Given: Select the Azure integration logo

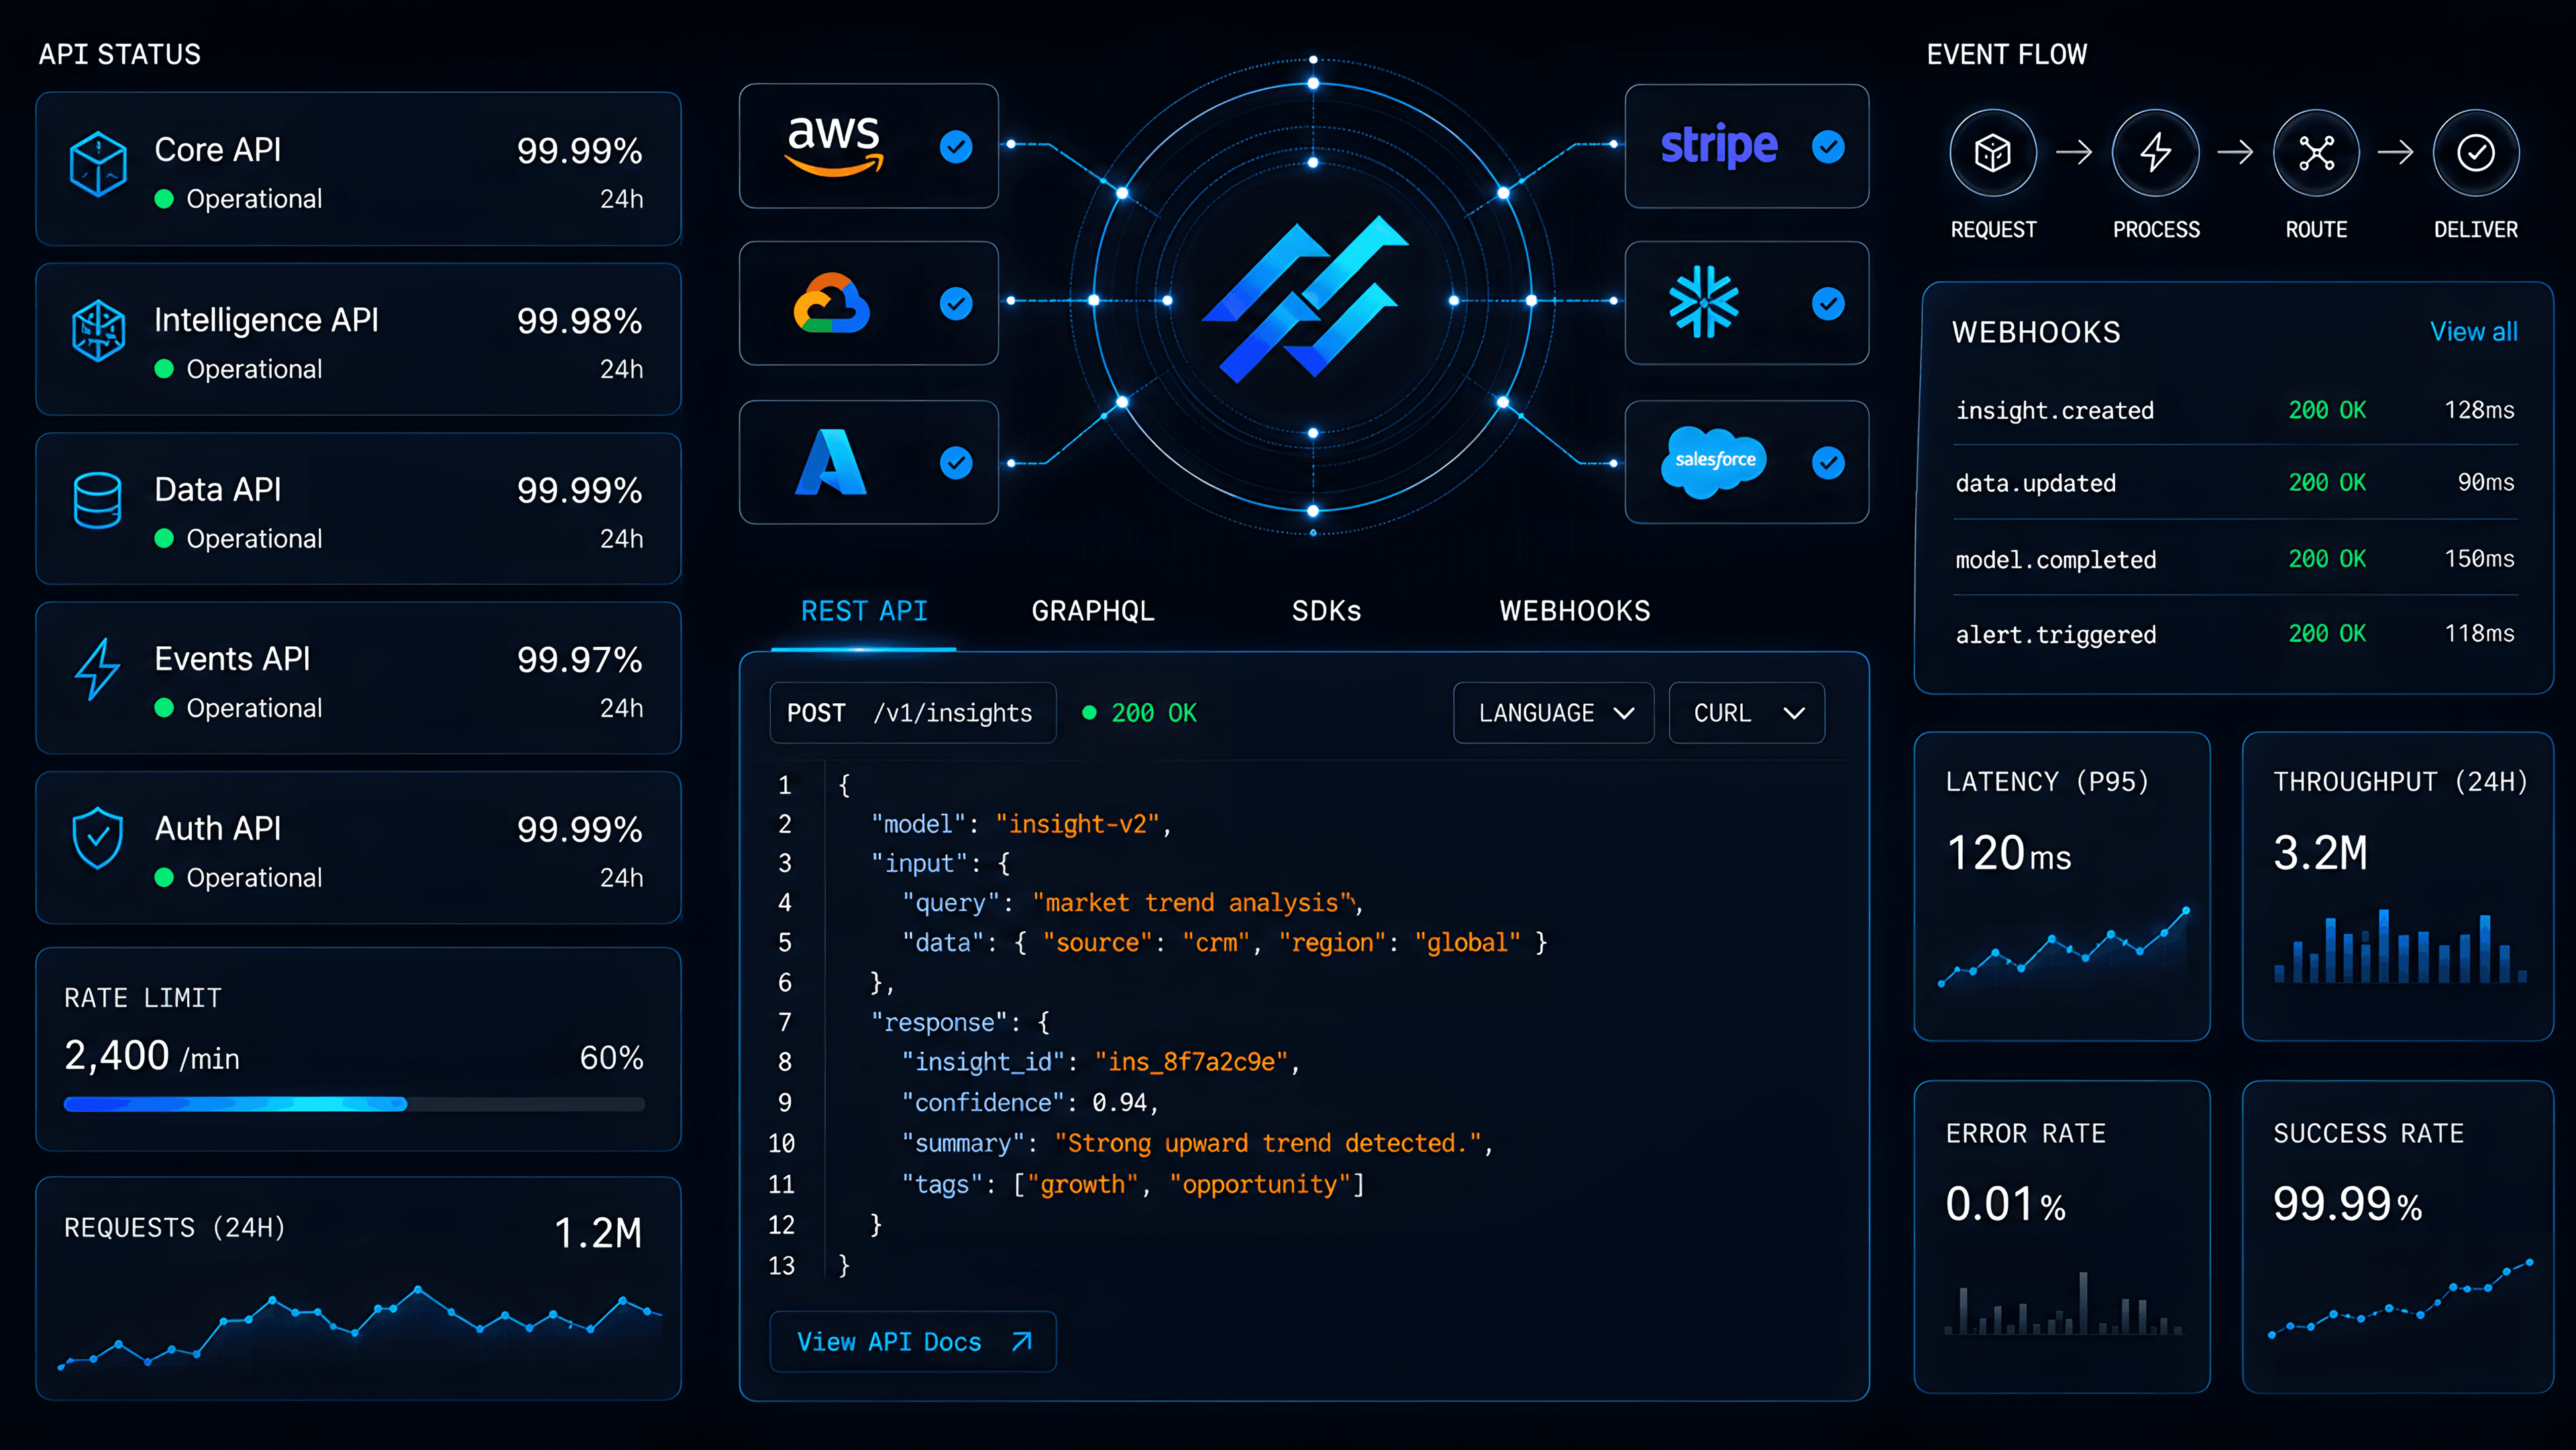Looking at the screenshot, I should [x=831, y=462].
